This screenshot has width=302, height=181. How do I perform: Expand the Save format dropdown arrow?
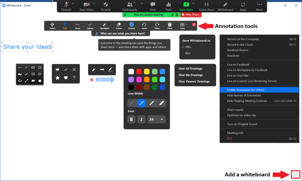(186, 24)
